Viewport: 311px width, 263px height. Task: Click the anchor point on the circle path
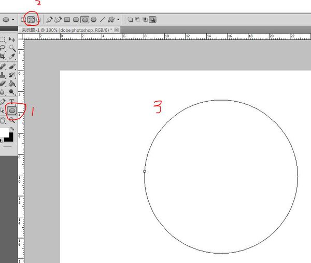tap(145, 171)
